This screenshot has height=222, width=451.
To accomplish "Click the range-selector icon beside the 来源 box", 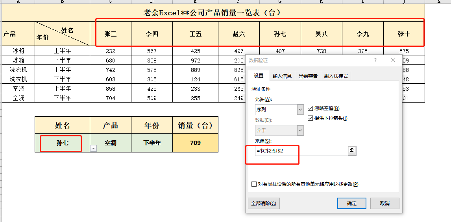I will [x=352, y=151].
